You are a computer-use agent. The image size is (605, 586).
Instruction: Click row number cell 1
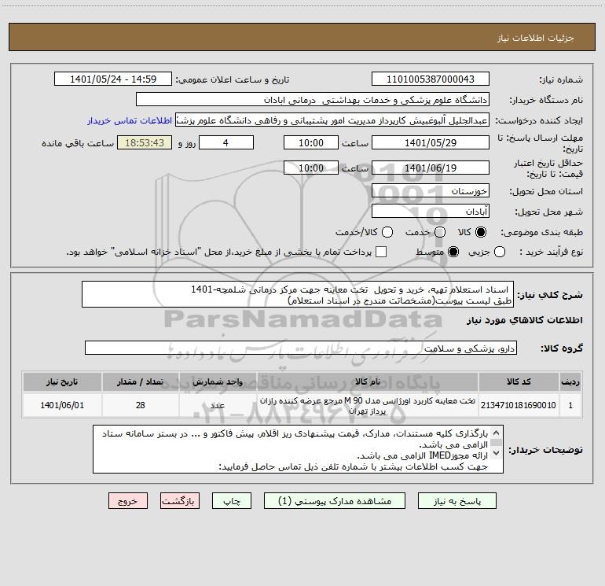coord(570,405)
